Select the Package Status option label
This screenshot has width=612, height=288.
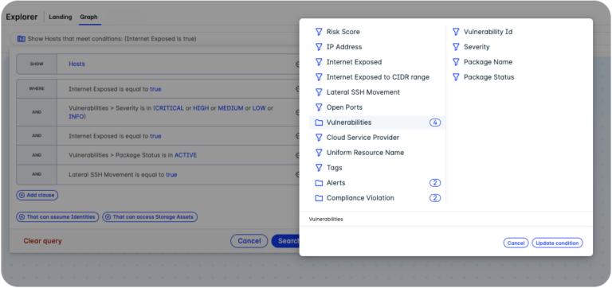[488, 77]
